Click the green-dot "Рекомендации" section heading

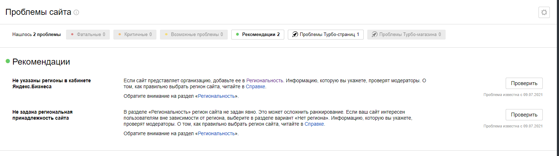41,62
